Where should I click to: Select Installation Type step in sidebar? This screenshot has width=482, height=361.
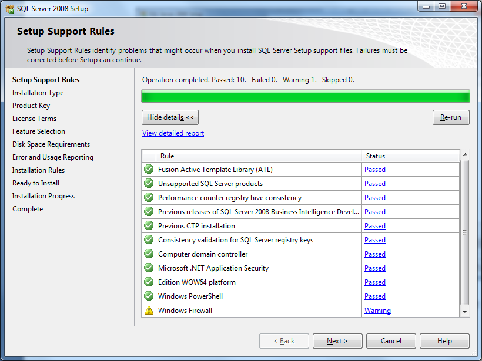38,93
